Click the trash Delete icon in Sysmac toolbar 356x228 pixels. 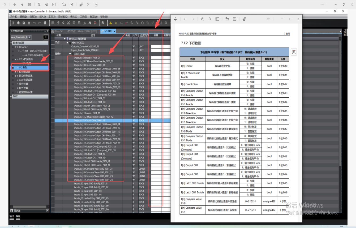pos(29,23)
